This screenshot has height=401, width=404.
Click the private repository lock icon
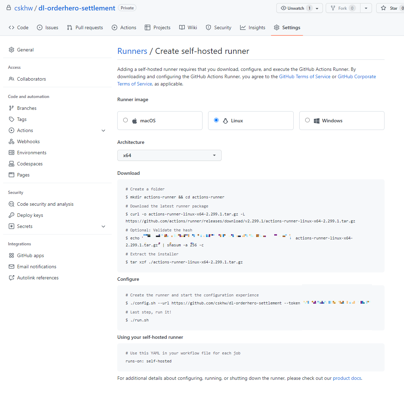tap(9, 8)
